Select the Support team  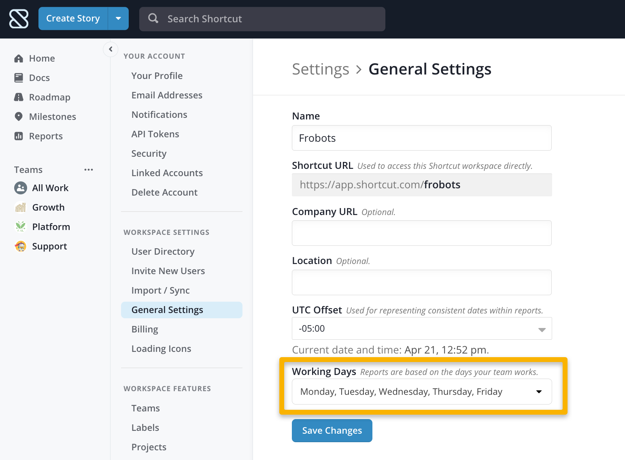(x=50, y=246)
